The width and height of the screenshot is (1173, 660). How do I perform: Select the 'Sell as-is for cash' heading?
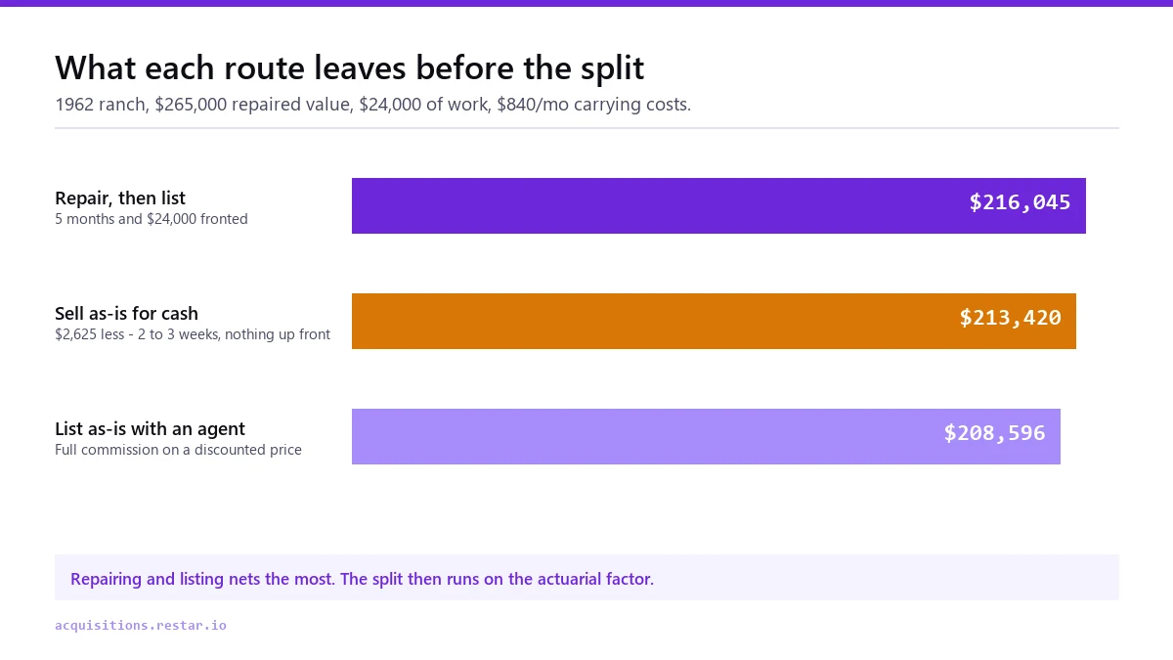(126, 314)
